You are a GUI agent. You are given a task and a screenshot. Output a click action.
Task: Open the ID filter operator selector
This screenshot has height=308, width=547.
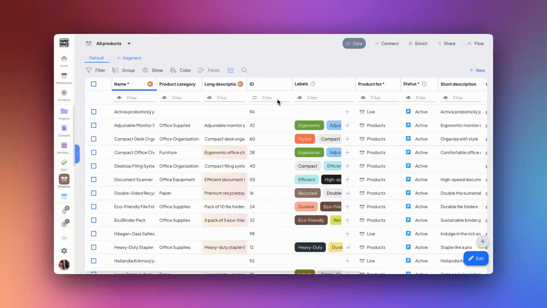pyautogui.click(x=254, y=98)
